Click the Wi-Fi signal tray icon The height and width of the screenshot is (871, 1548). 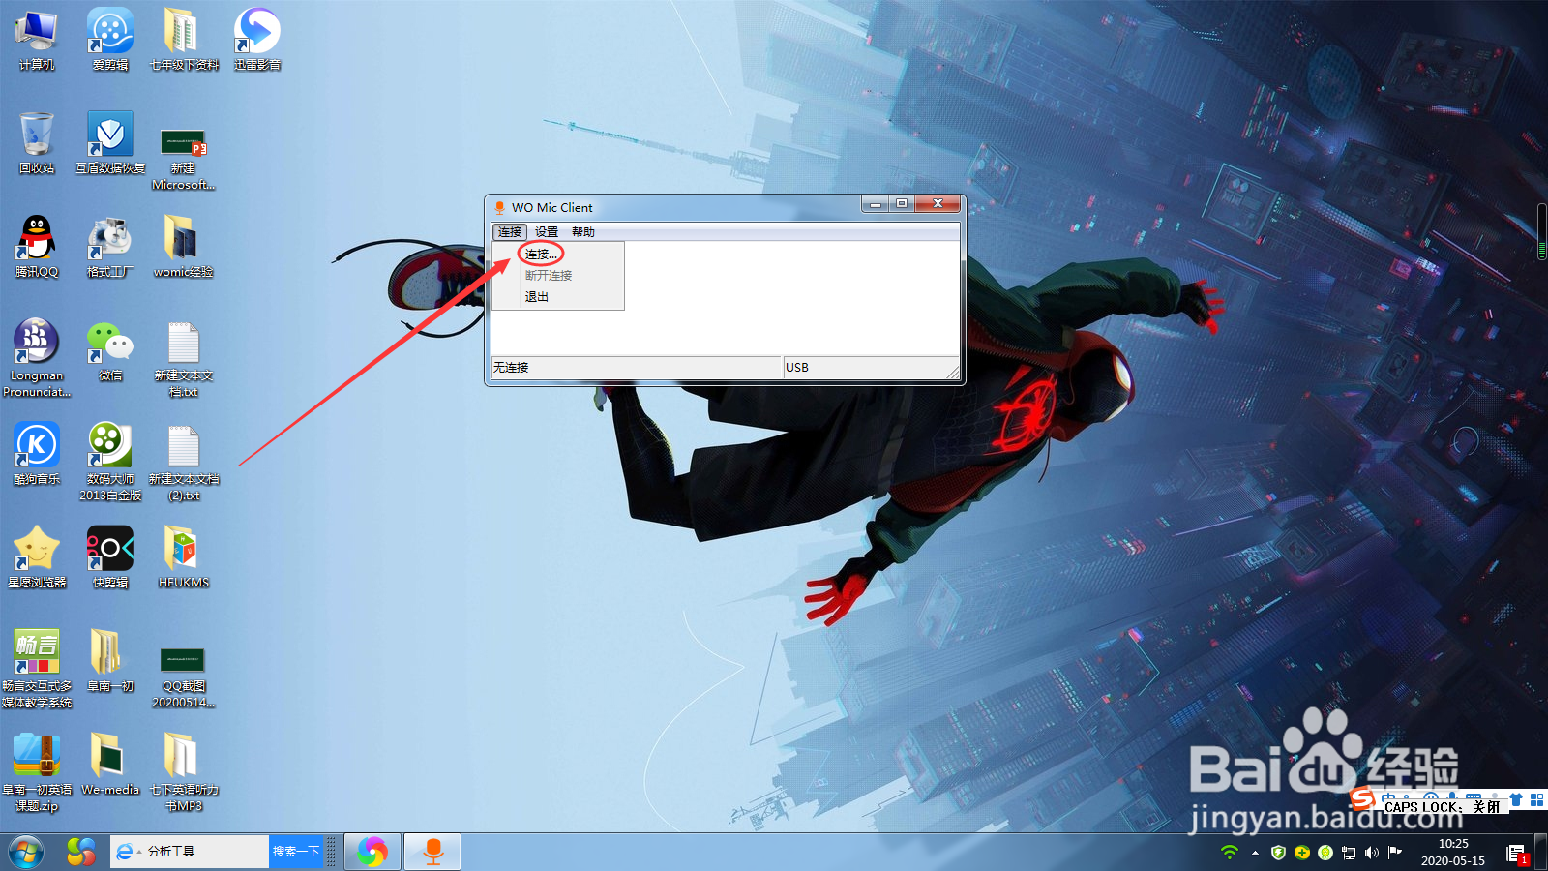1230,853
